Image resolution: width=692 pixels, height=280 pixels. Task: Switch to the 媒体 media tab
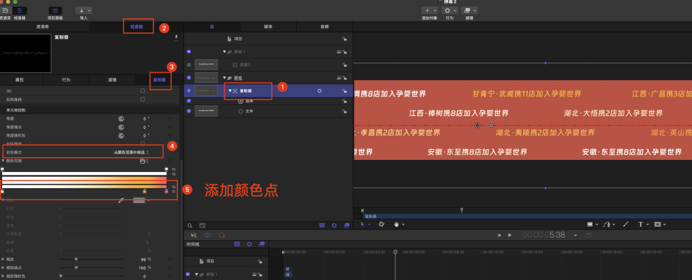point(268,27)
